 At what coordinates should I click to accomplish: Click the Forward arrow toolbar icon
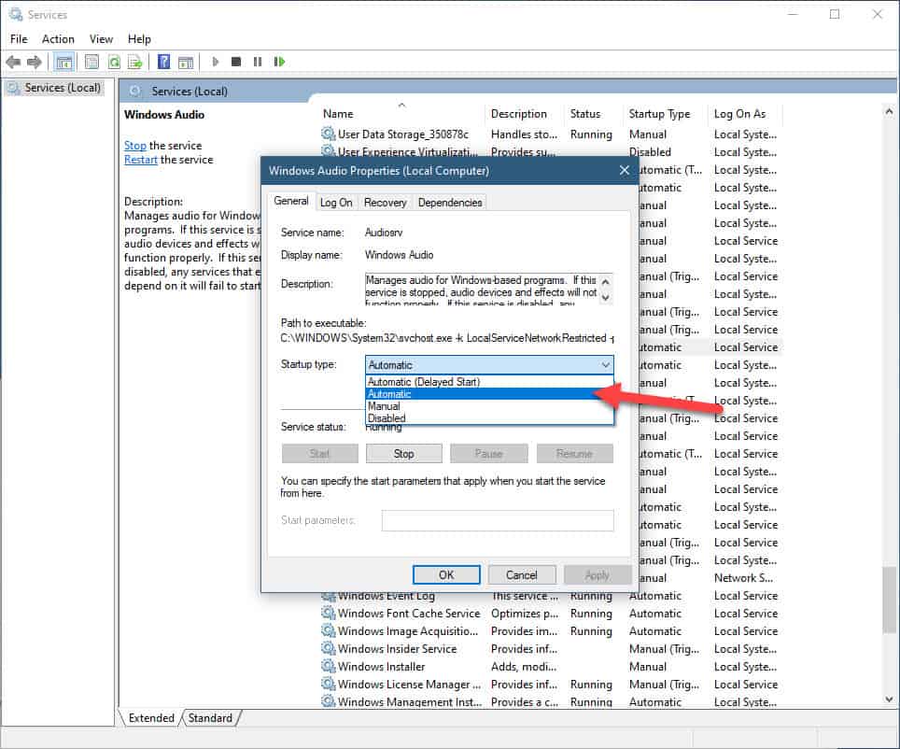tap(35, 62)
